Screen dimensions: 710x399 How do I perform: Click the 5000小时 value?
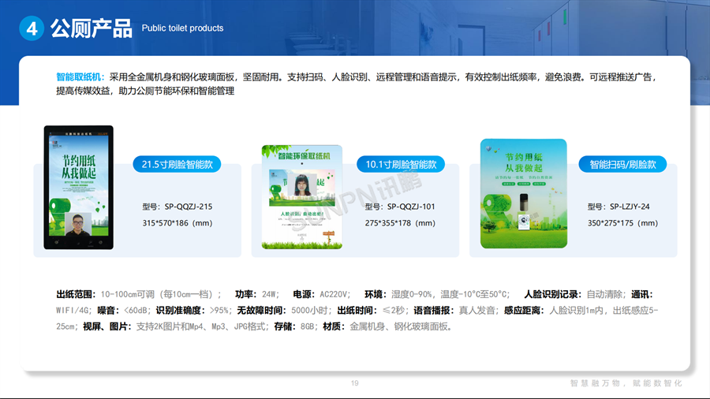[x=311, y=311]
